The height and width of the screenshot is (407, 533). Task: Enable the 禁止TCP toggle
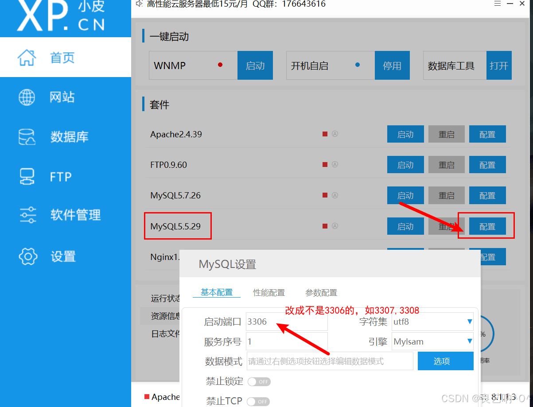click(x=258, y=401)
